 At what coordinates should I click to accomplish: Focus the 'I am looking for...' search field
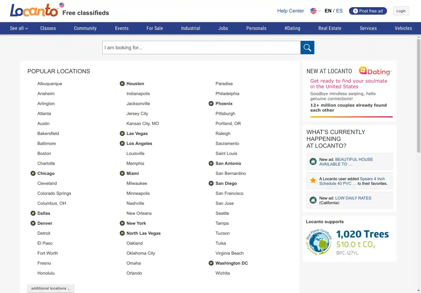pyautogui.click(x=201, y=48)
